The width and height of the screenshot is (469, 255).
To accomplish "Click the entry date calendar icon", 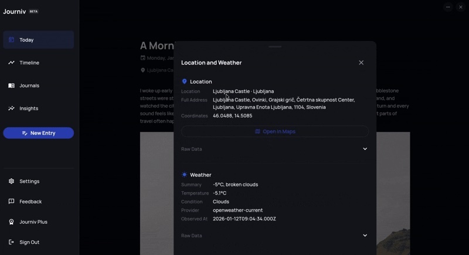I will [142, 58].
